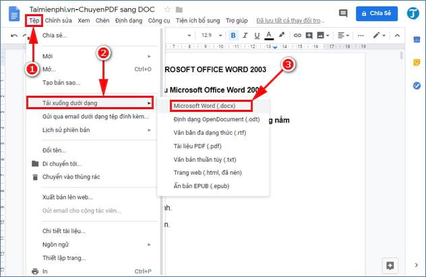Click the Undo arrow
426x277 pixels.
tap(14, 36)
